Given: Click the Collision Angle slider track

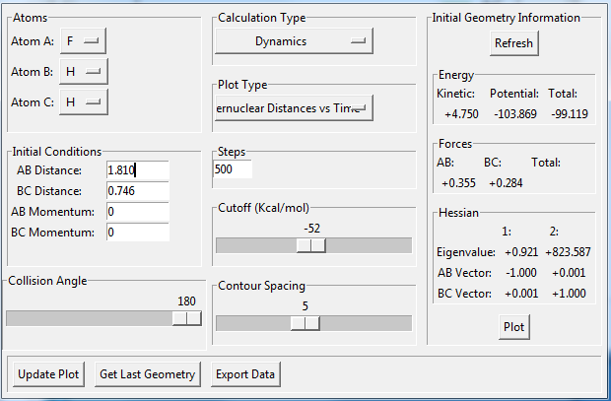Looking at the screenshot, I should pyautogui.click(x=89, y=318).
